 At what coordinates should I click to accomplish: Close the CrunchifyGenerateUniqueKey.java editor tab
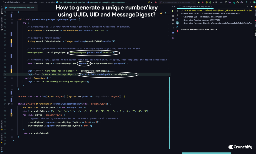click(36, 8)
